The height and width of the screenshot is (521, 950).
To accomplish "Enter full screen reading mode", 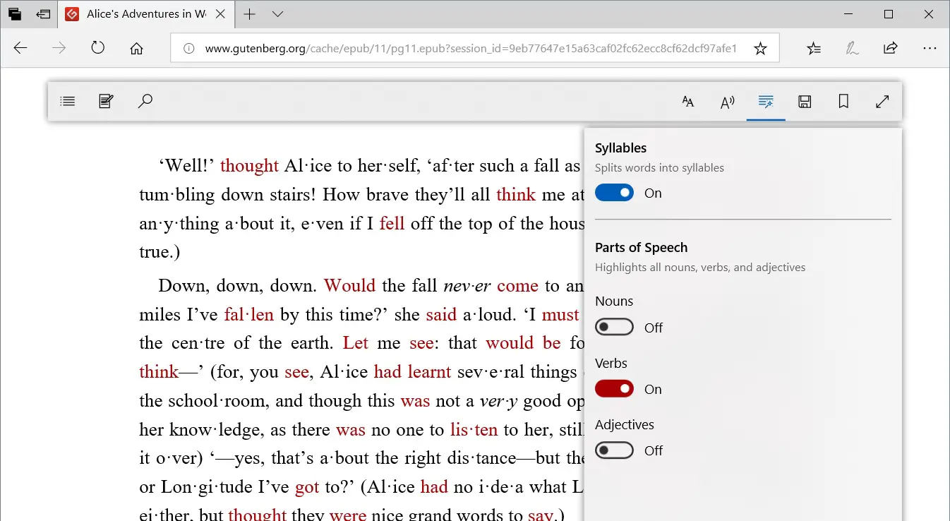I will pyautogui.click(x=882, y=102).
